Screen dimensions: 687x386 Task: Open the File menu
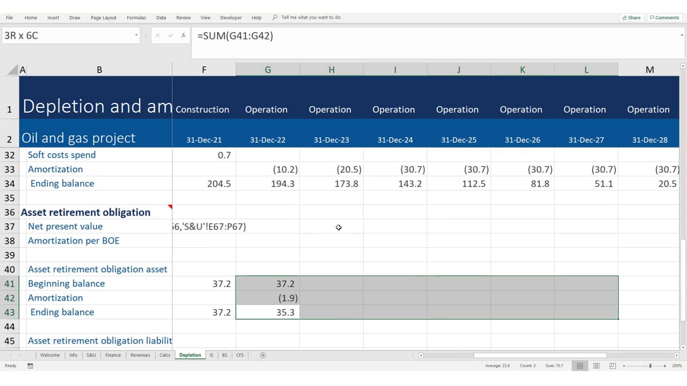pyautogui.click(x=9, y=18)
